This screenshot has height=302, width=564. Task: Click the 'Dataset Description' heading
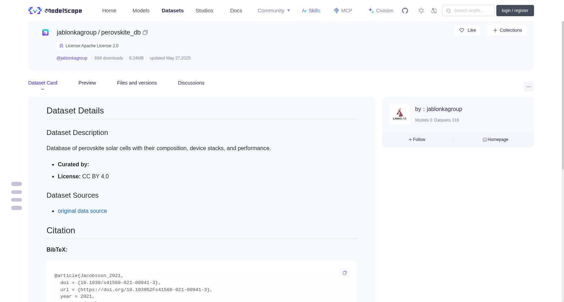(77, 132)
